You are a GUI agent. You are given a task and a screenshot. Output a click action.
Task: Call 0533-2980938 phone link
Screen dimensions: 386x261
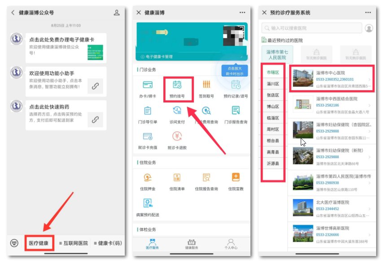(x=327, y=183)
